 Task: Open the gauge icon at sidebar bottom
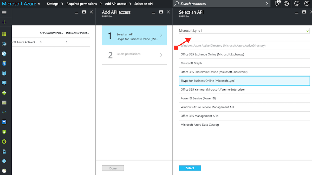(x=4, y=171)
